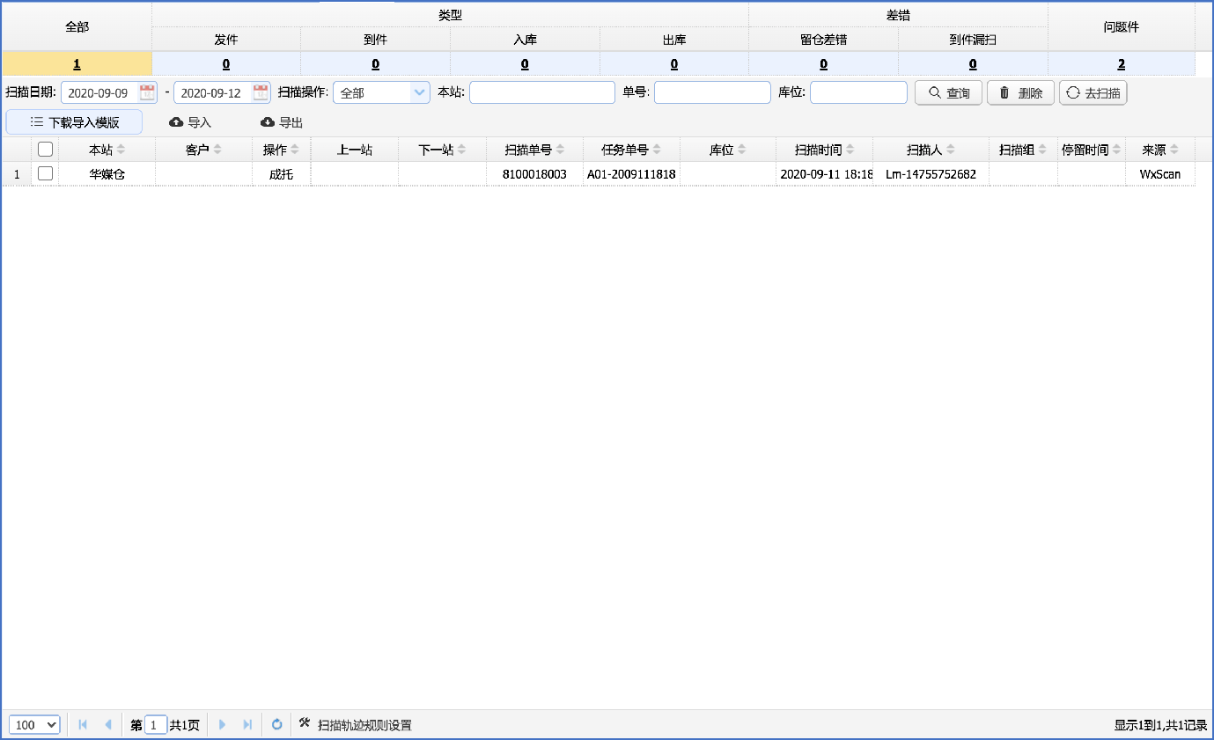This screenshot has width=1214, height=740.
Task: Sort by 库位 column arrows
Action: point(742,150)
